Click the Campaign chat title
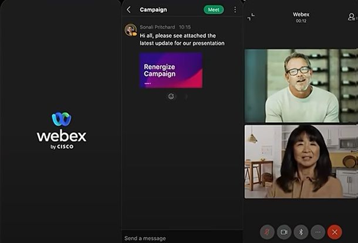 tap(153, 9)
